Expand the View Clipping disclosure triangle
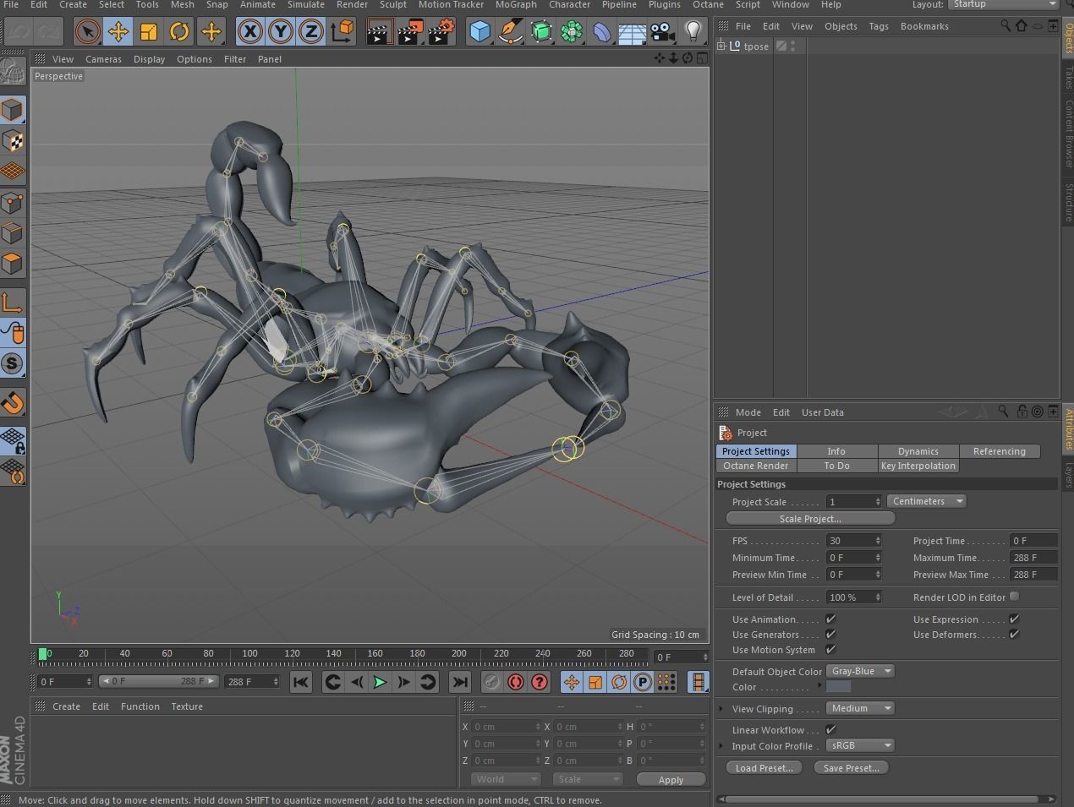This screenshot has width=1074, height=807. tap(721, 708)
